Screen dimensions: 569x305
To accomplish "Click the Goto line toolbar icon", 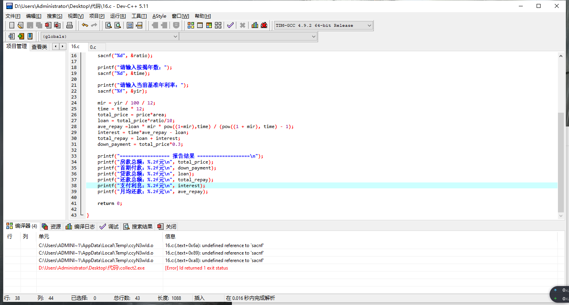I will (x=139, y=25).
